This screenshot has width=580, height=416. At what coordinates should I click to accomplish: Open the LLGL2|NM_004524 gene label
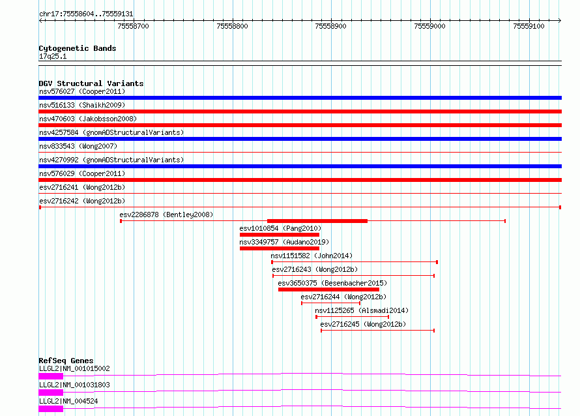[x=68, y=401]
